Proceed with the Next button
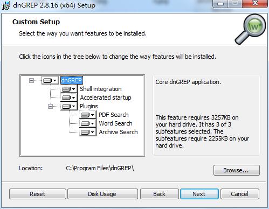The width and height of the screenshot is (269, 209). tap(199, 194)
